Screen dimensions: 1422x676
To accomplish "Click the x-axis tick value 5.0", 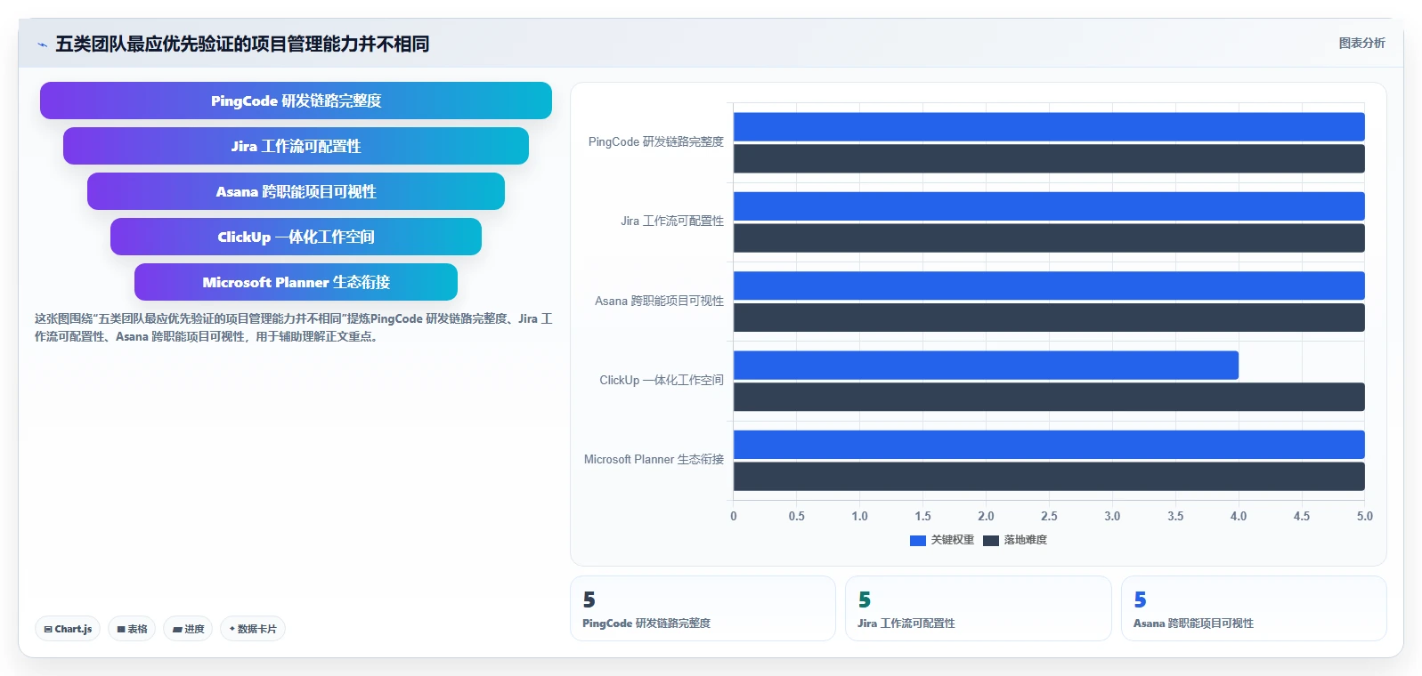I will point(1365,516).
